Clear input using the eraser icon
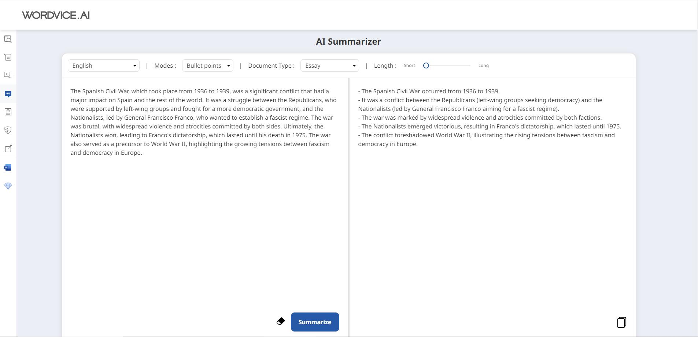Image resolution: width=698 pixels, height=337 pixels. (x=280, y=321)
